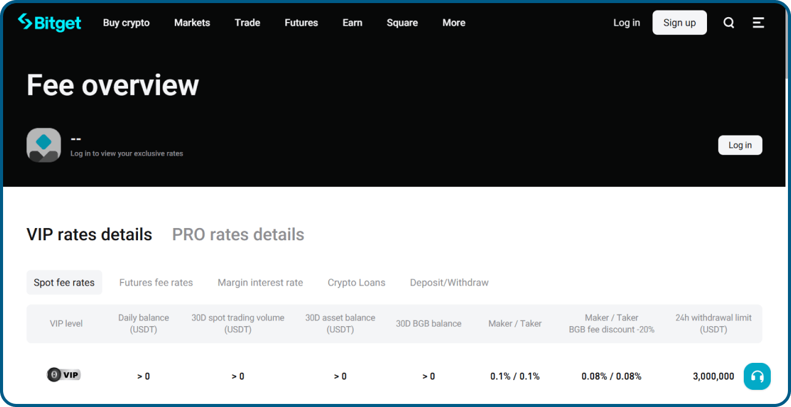Click the VIP 0 level badge

pyautogui.click(x=64, y=375)
